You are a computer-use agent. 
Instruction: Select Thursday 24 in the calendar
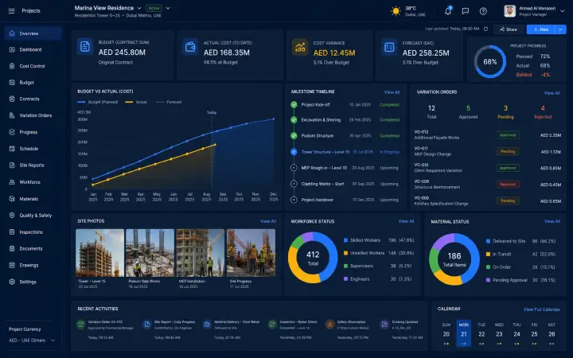point(516,333)
